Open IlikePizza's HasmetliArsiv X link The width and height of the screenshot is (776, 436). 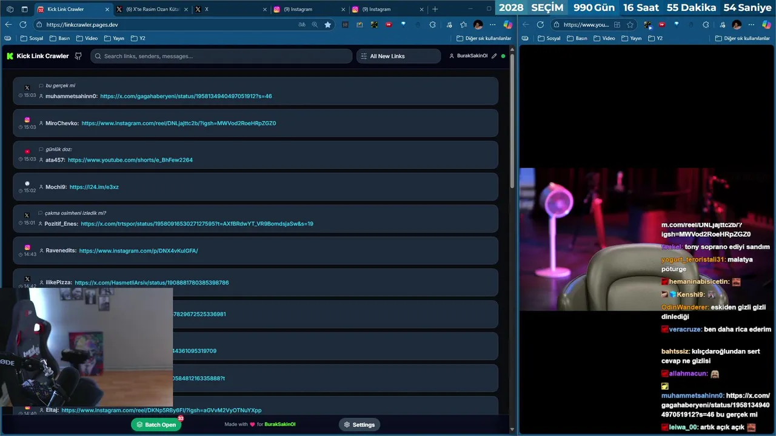(x=152, y=283)
